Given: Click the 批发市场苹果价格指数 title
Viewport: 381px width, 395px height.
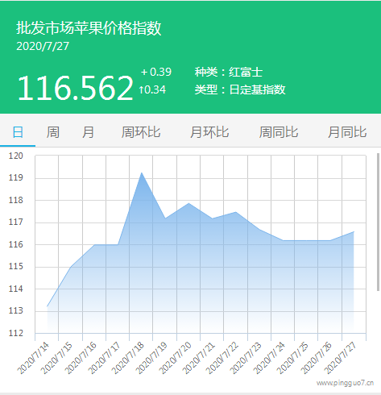Looking at the screenshot, I should click(89, 28).
